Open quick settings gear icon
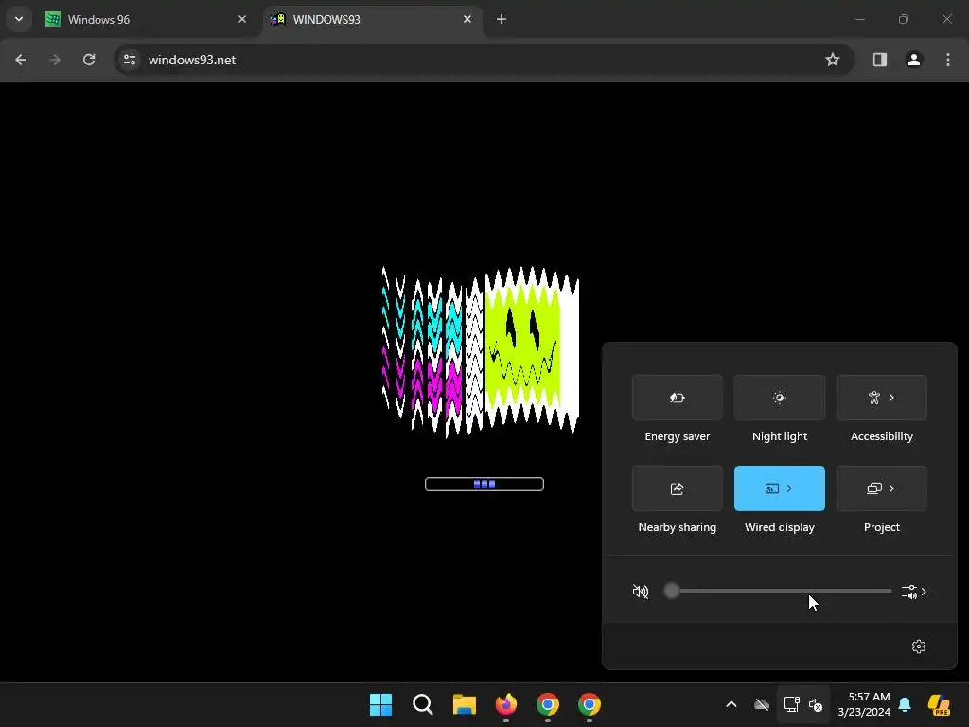The width and height of the screenshot is (969, 727). click(919, 646)
